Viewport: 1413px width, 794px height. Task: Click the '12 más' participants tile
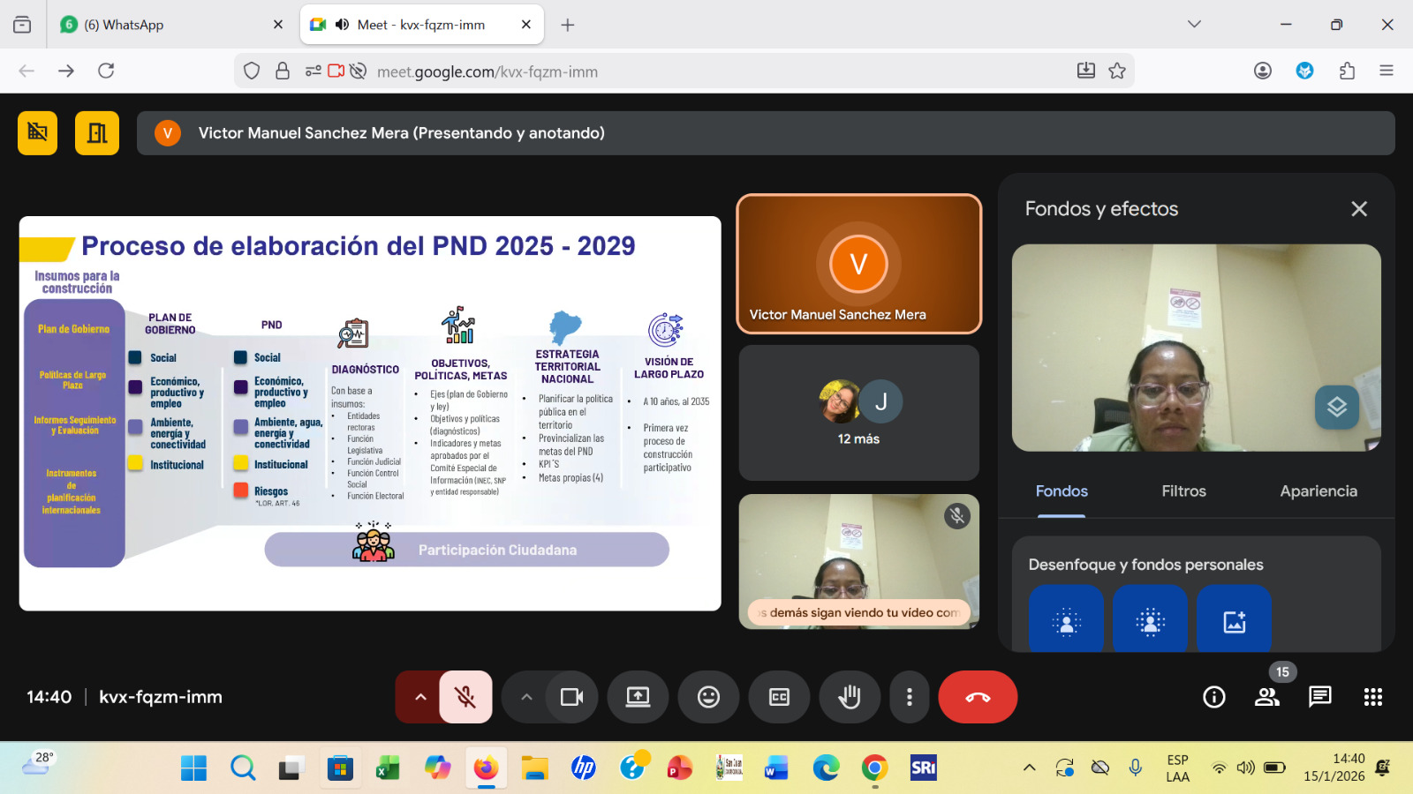point(858,413)
